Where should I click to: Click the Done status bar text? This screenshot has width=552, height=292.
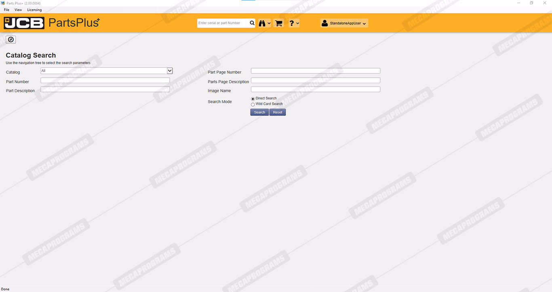(x=5, y=289)
